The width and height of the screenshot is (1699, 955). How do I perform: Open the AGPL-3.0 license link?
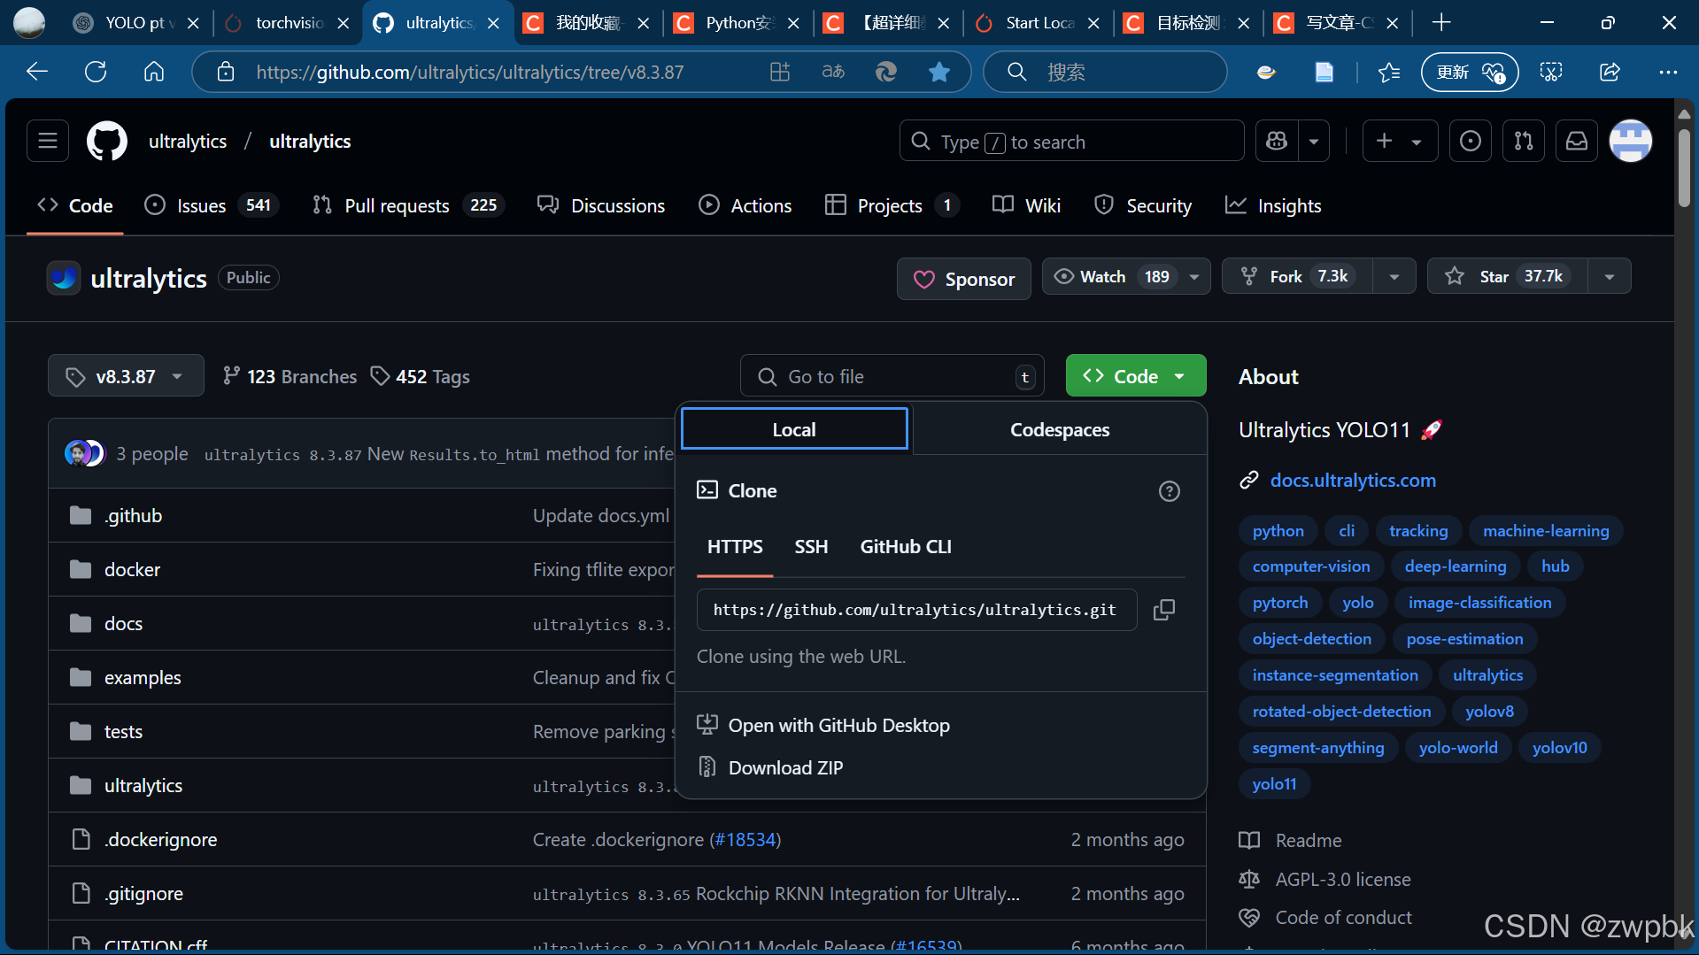coord(1342,880)
